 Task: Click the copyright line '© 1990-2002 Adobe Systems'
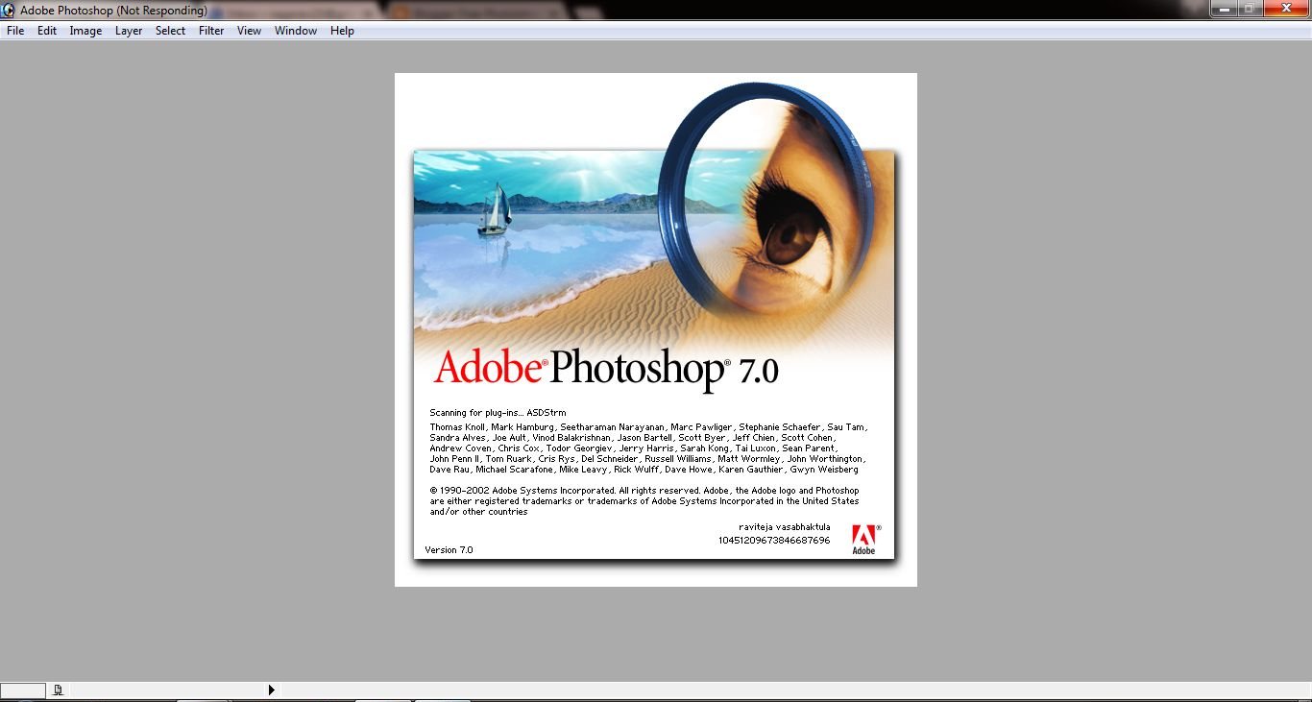(x=522, y=491)
